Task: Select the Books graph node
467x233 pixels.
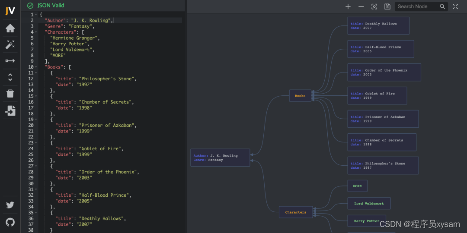Action: (x=300, y=96)
